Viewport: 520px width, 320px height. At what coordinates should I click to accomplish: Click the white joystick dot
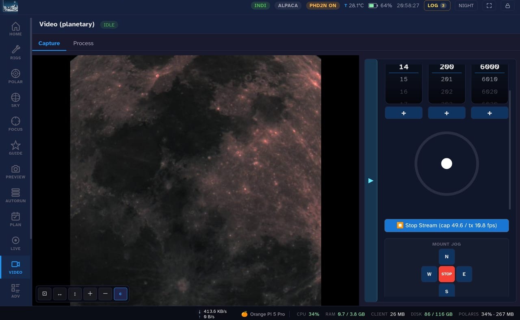click(446, 164)
